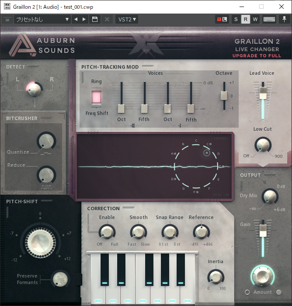This screenshot has height=306, width=292.
Task: Click the Output section label
Action: [x=250, y=175]
